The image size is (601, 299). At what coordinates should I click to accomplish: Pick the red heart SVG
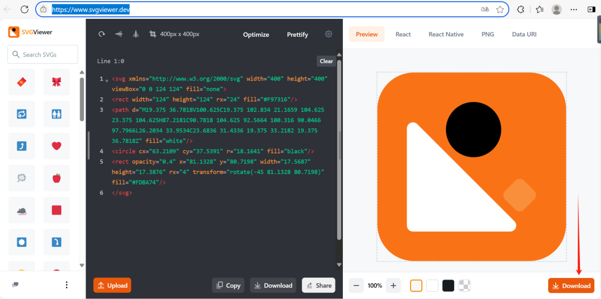pos(57,146)
